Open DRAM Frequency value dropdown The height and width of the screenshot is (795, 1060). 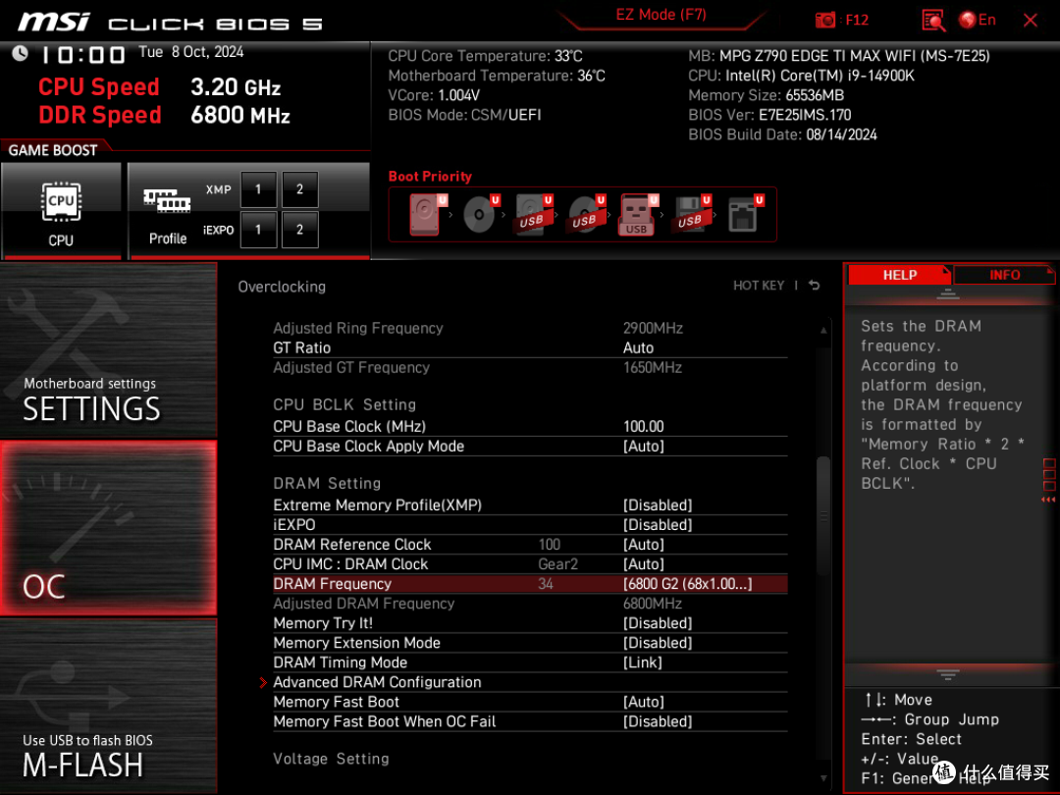pos(687,584)
